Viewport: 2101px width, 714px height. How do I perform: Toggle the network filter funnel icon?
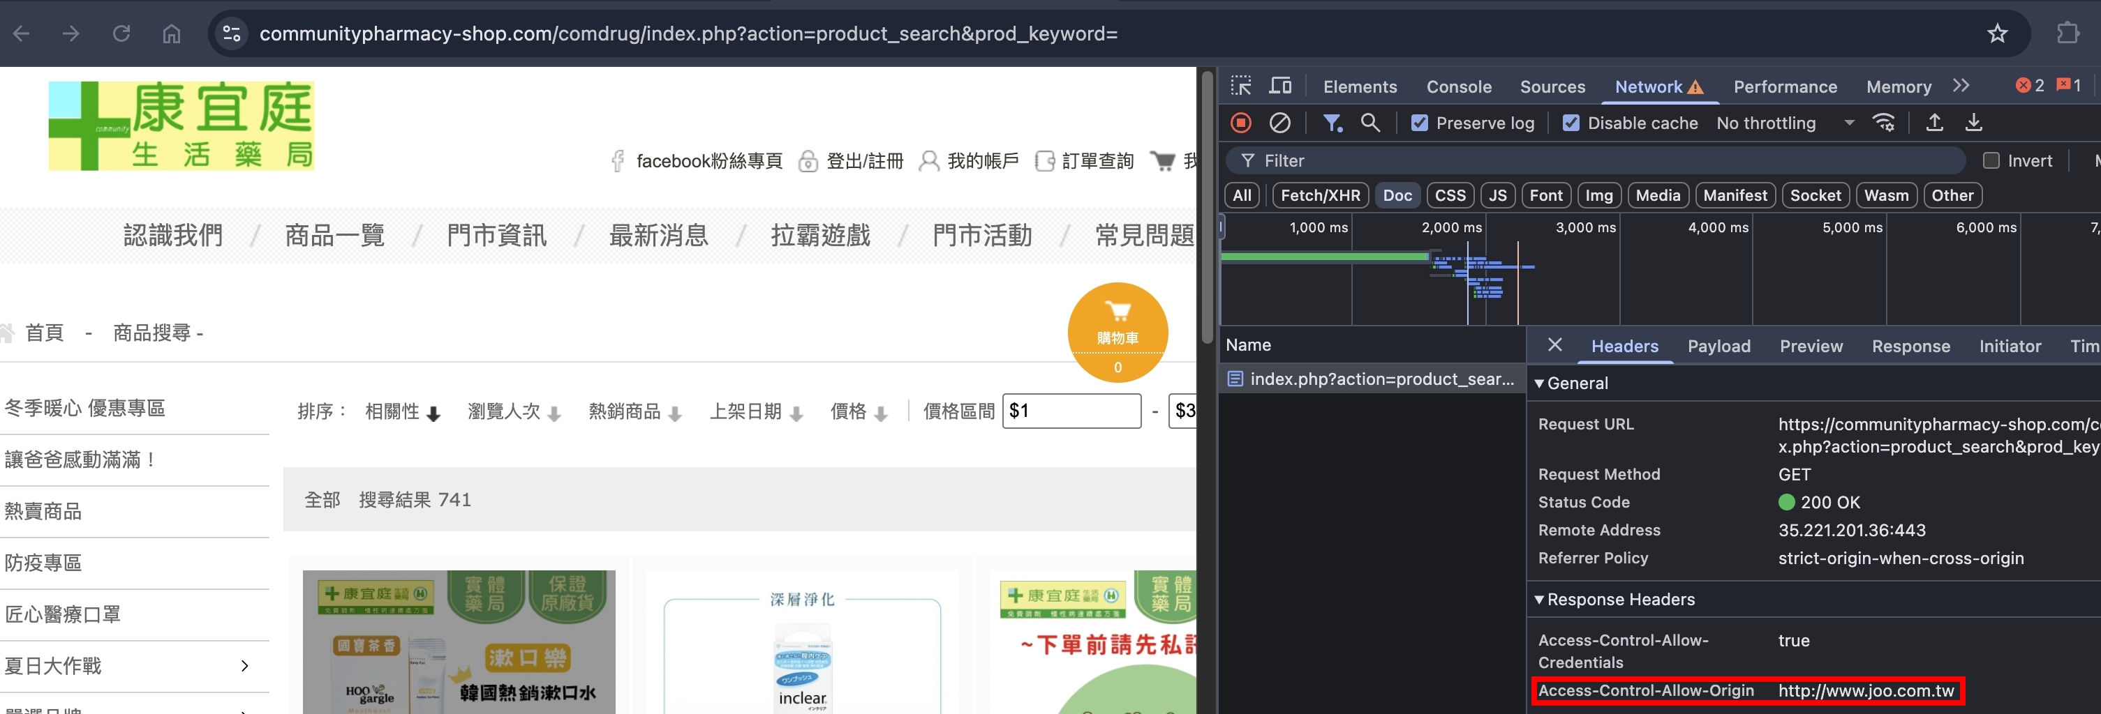(1332, 123)
